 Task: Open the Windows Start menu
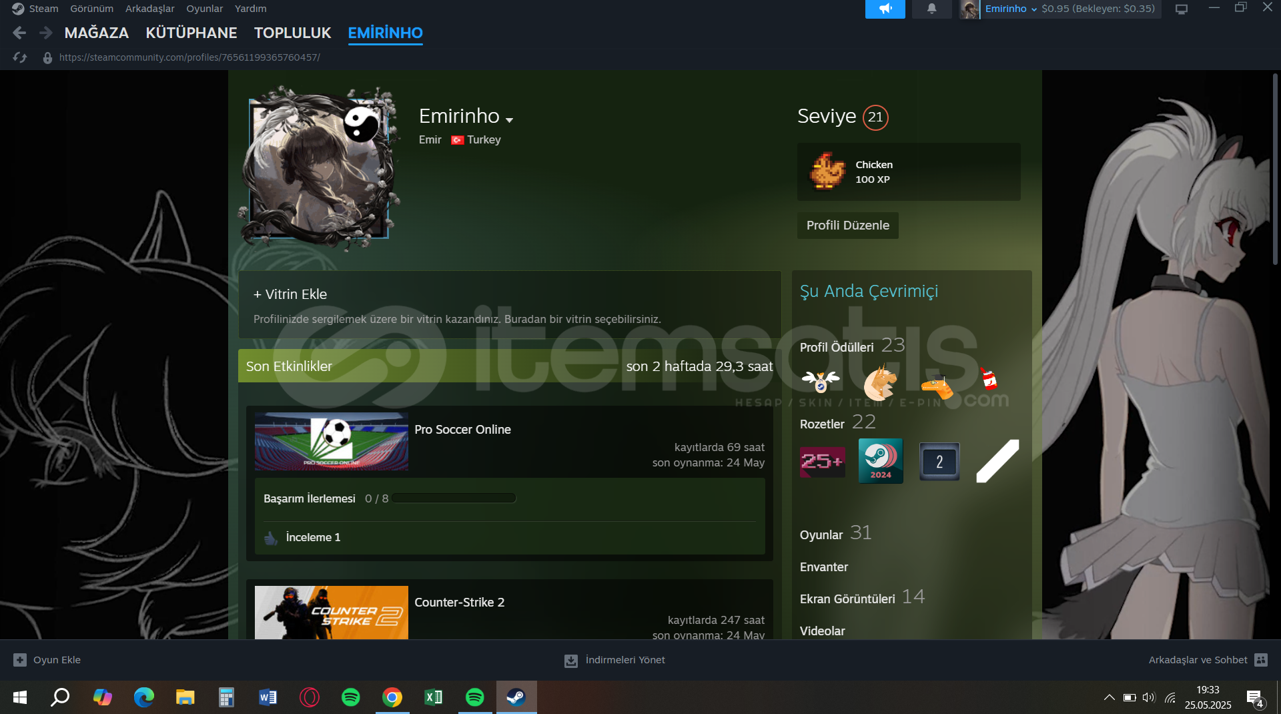point(20,697)
